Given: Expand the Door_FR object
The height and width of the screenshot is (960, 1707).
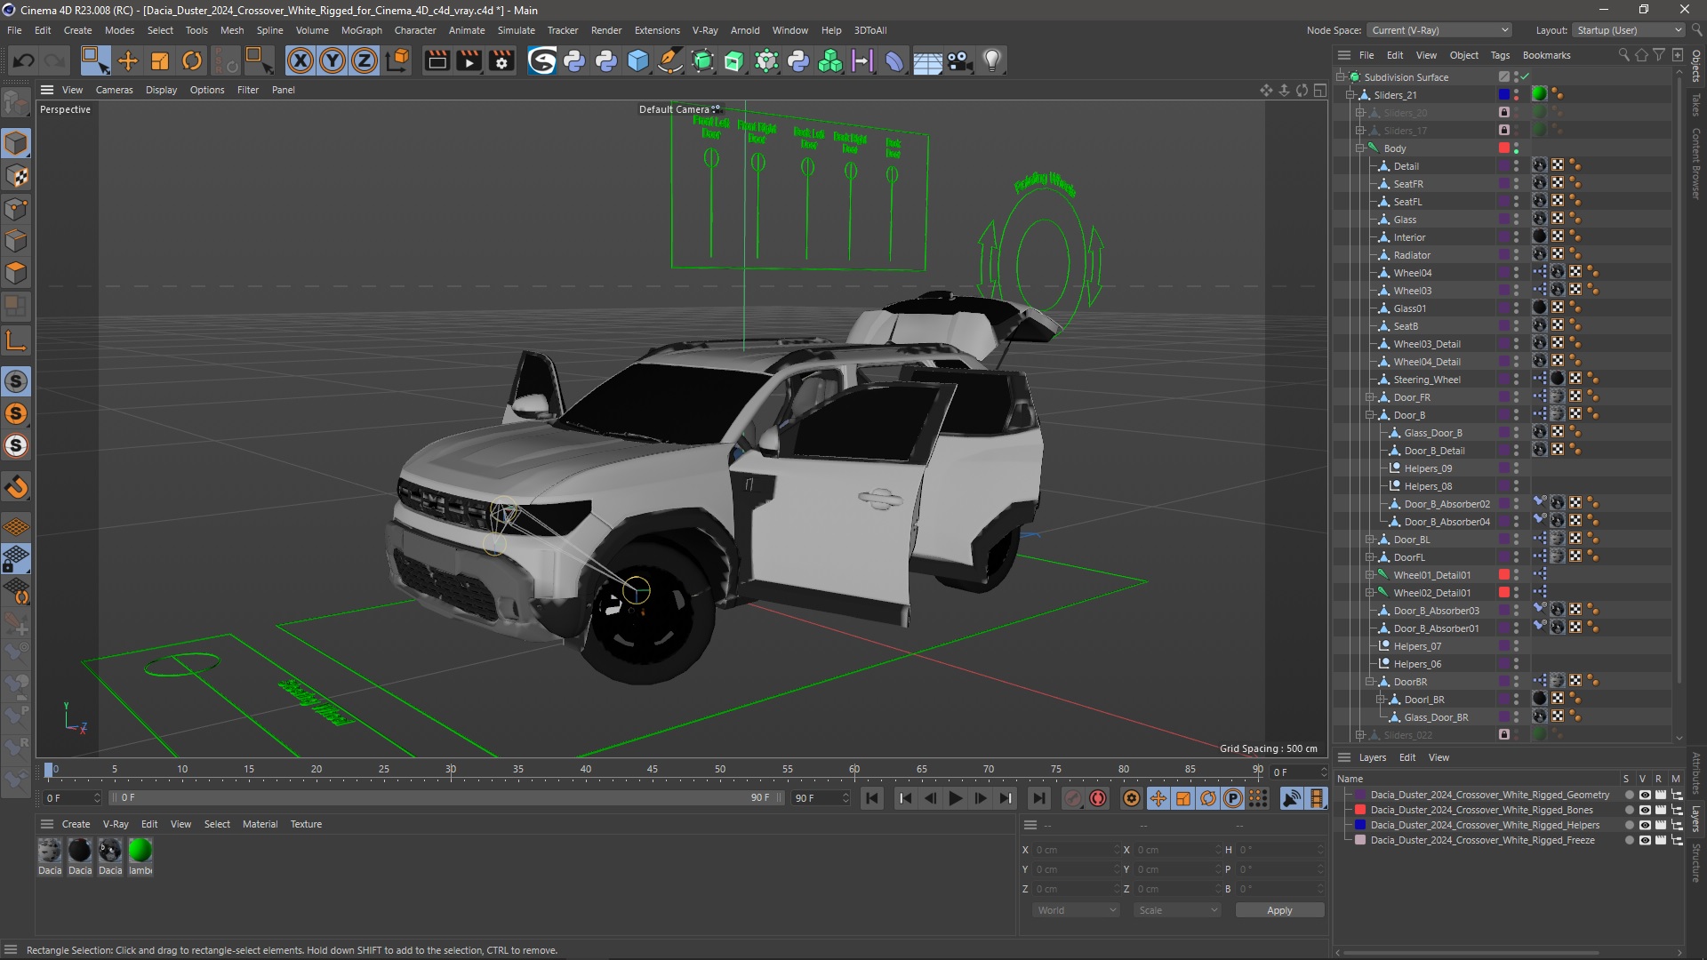Looking at the screenshot, I should pos(1370,397).
